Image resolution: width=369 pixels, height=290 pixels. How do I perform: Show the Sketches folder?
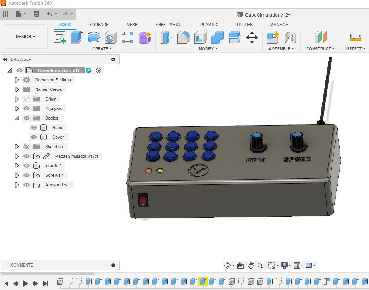pyautogui.click(x=27, y=147)
